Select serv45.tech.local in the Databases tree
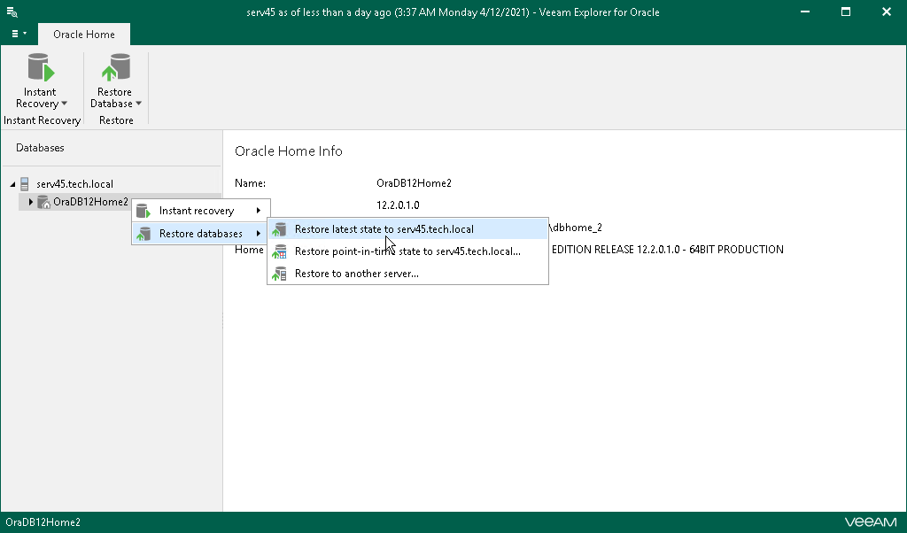The image size is (907, 533). coord(74,184)
